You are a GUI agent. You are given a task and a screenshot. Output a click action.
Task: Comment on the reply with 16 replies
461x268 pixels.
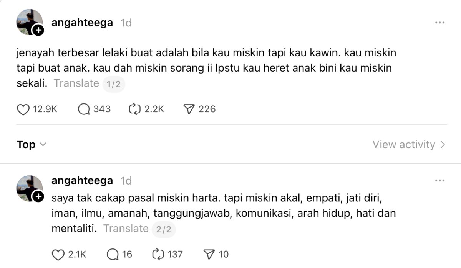(113, 254)
